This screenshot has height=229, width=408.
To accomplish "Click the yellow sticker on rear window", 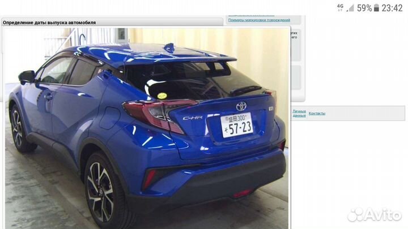I will [162, 95].
